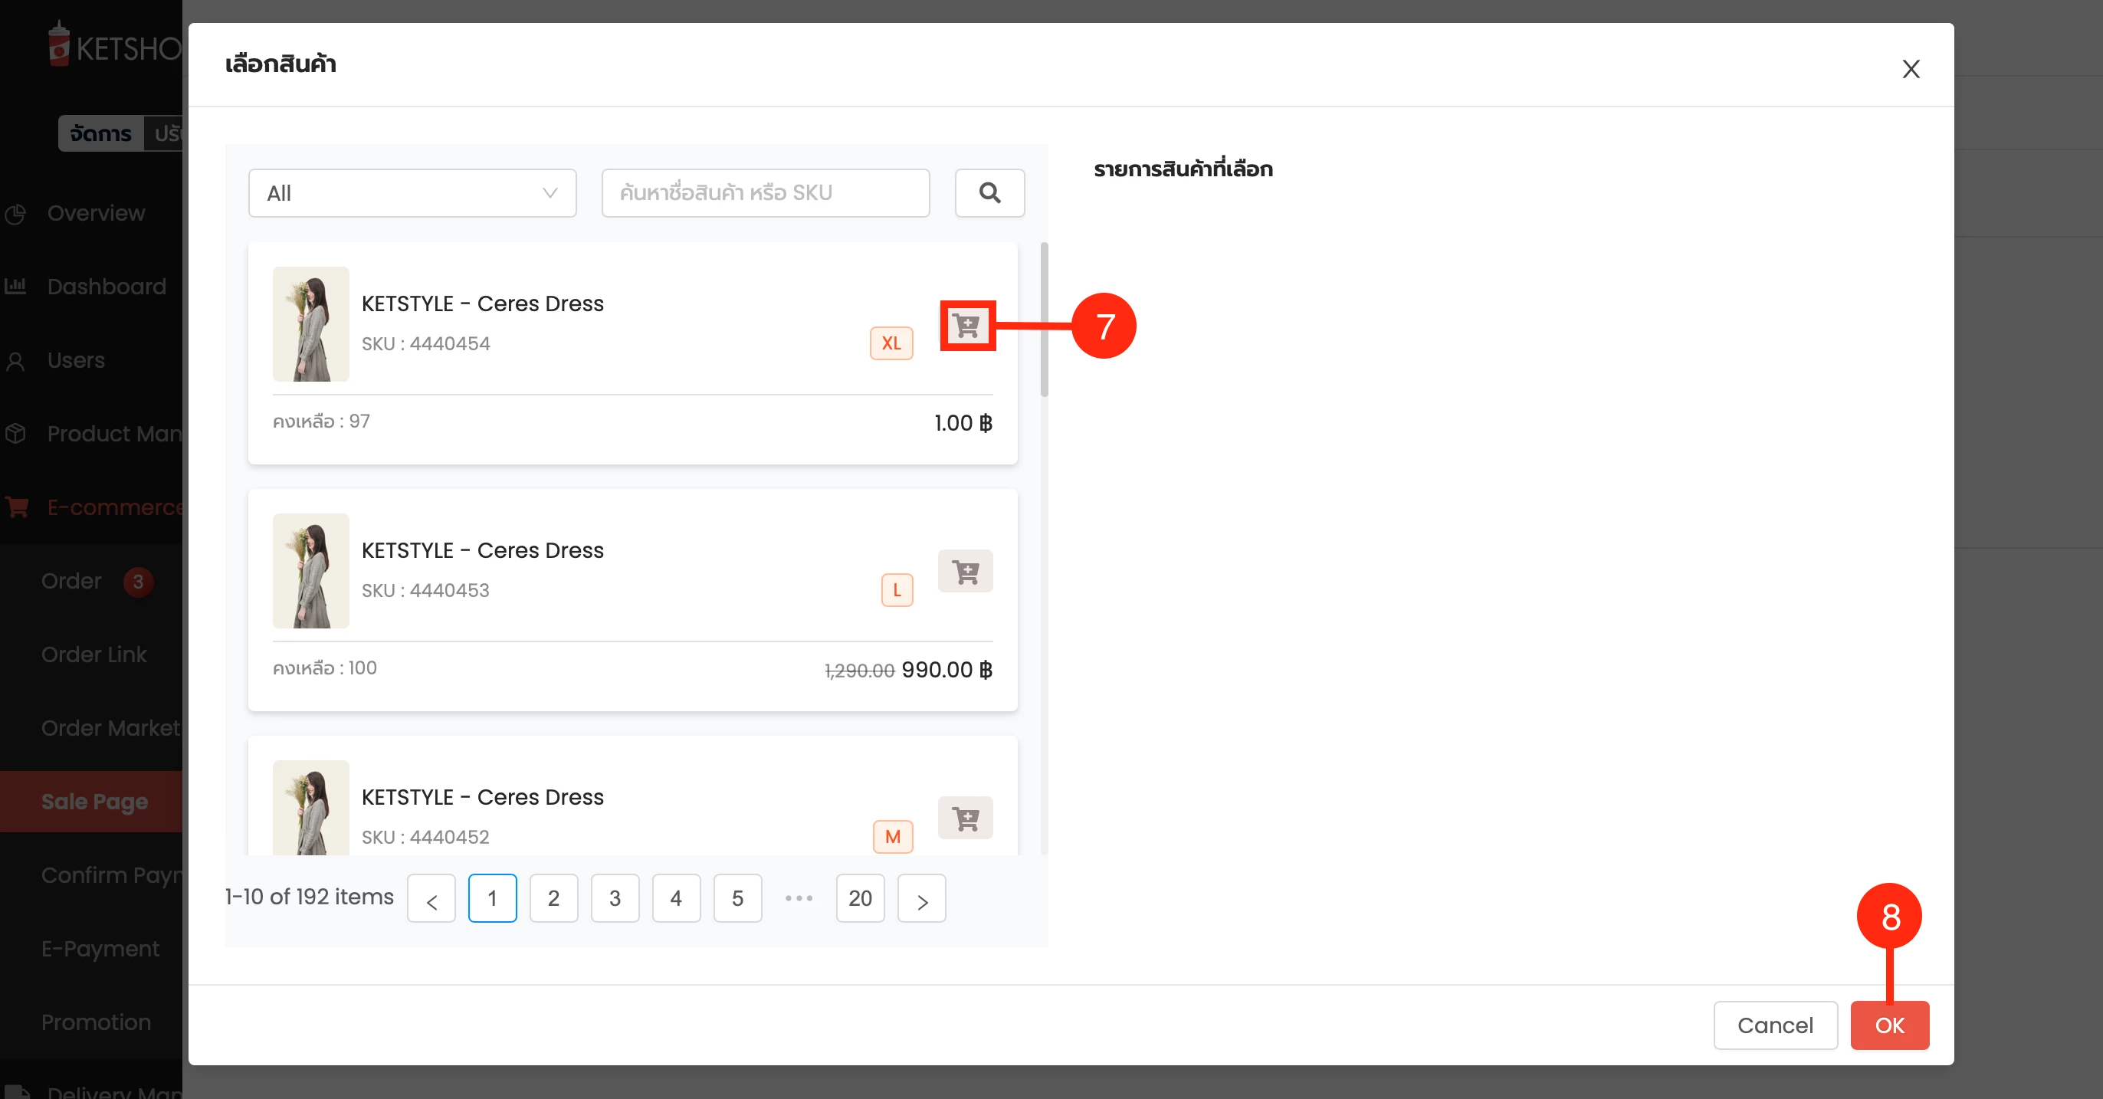The image size is (2103, 1099).
Task: Open Order Marketplace in the sidebar
Action: click(x=111, y=728)
